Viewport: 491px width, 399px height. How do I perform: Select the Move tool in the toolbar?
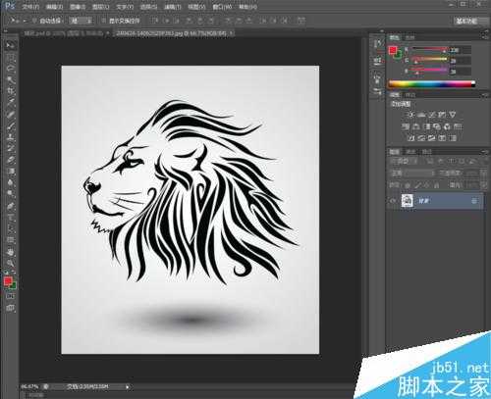(x=10, y=45)
